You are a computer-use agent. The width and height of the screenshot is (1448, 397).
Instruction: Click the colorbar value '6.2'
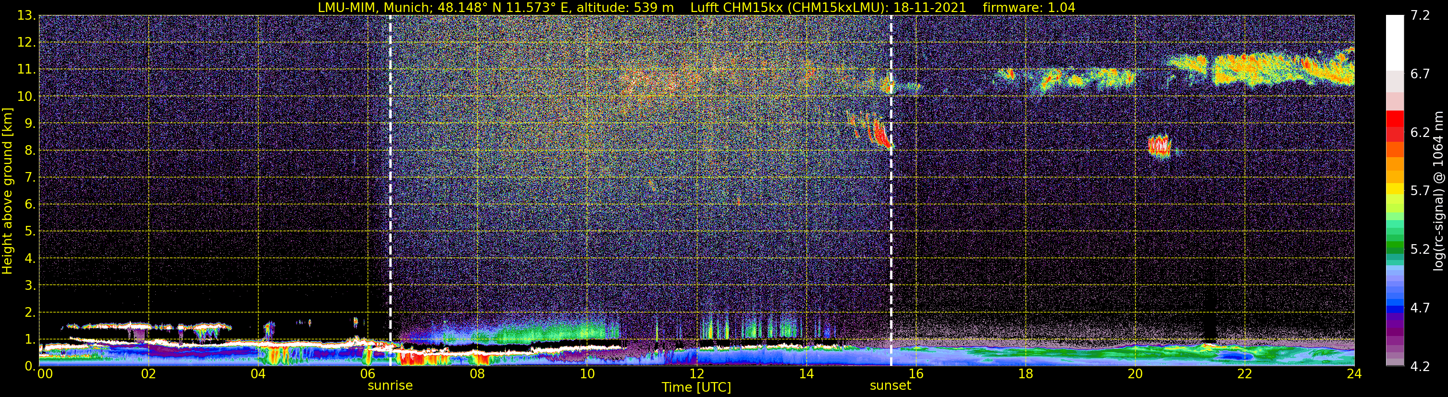[1420, 133]
